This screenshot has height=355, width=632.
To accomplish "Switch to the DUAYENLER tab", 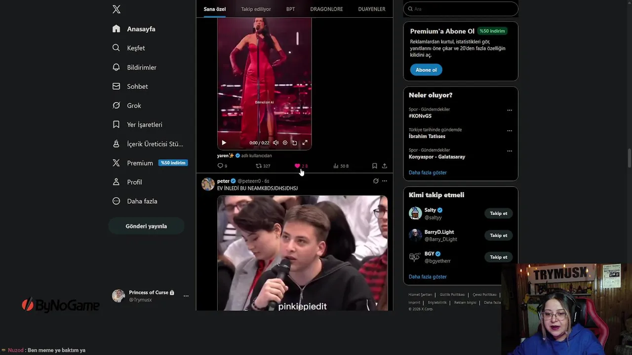I will pyautogui.click(x=372, y=9).
